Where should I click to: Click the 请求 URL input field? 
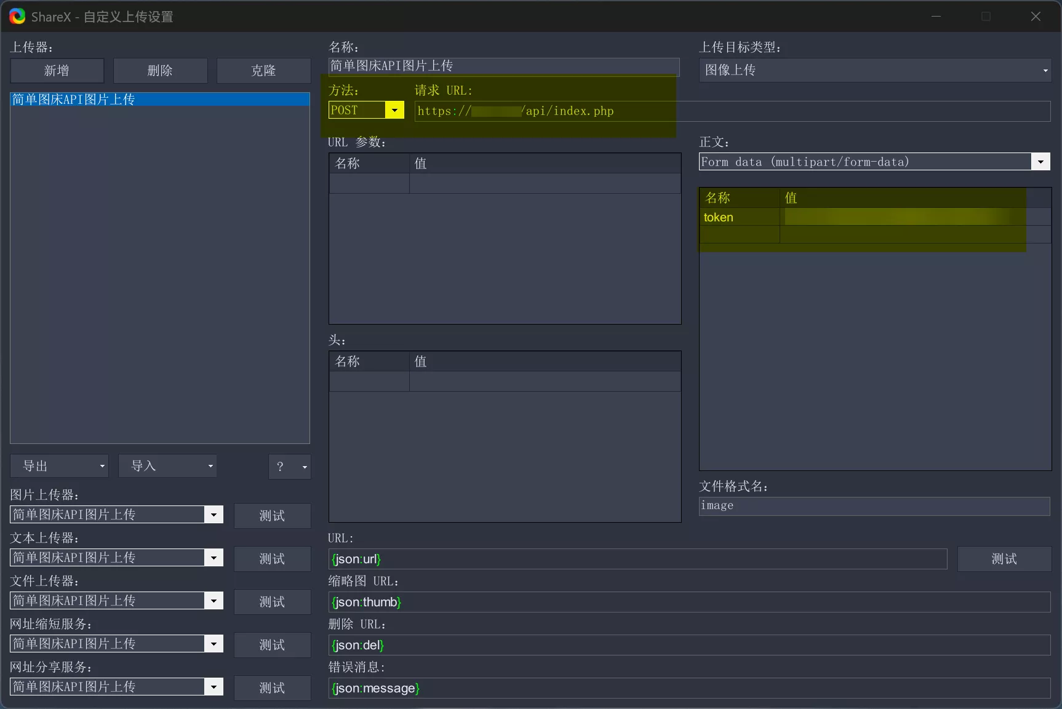pyautogui.click(x=732, y=111)
